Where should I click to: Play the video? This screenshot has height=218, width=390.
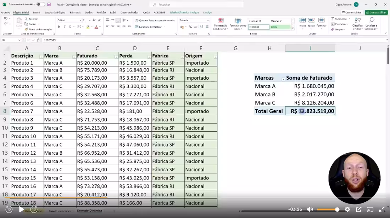point(21,210)
